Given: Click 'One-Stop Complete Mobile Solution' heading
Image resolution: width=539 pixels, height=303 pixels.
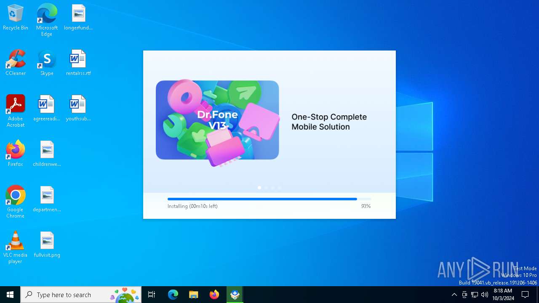Looking at the screenshot, I should 329,122.
